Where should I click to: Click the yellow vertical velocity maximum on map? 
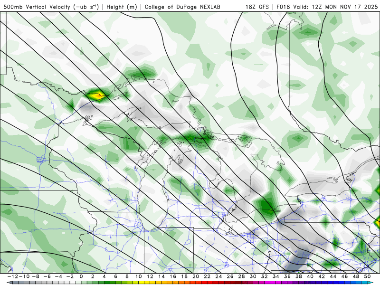pyautogui.click(x=98, y=96)
